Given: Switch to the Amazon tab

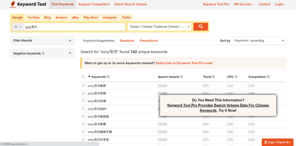Looking at the screenshot, I should pyautogui.click(x=61, y=18).
